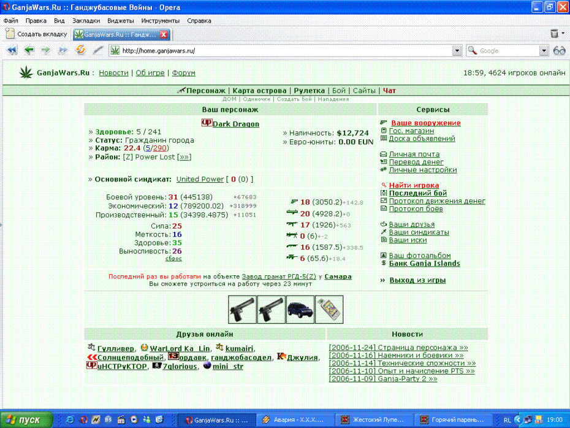
Task: Go forward with the green Forward arrow
Action: [x=46, y=50]
